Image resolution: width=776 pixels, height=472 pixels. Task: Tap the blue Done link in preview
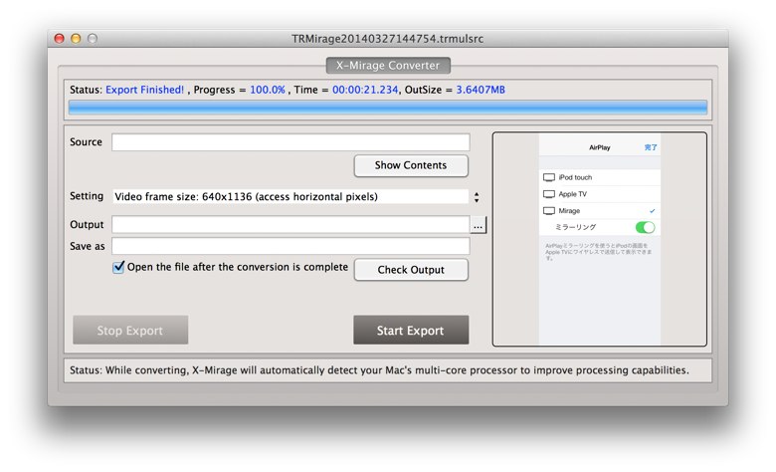pos(651,147)
